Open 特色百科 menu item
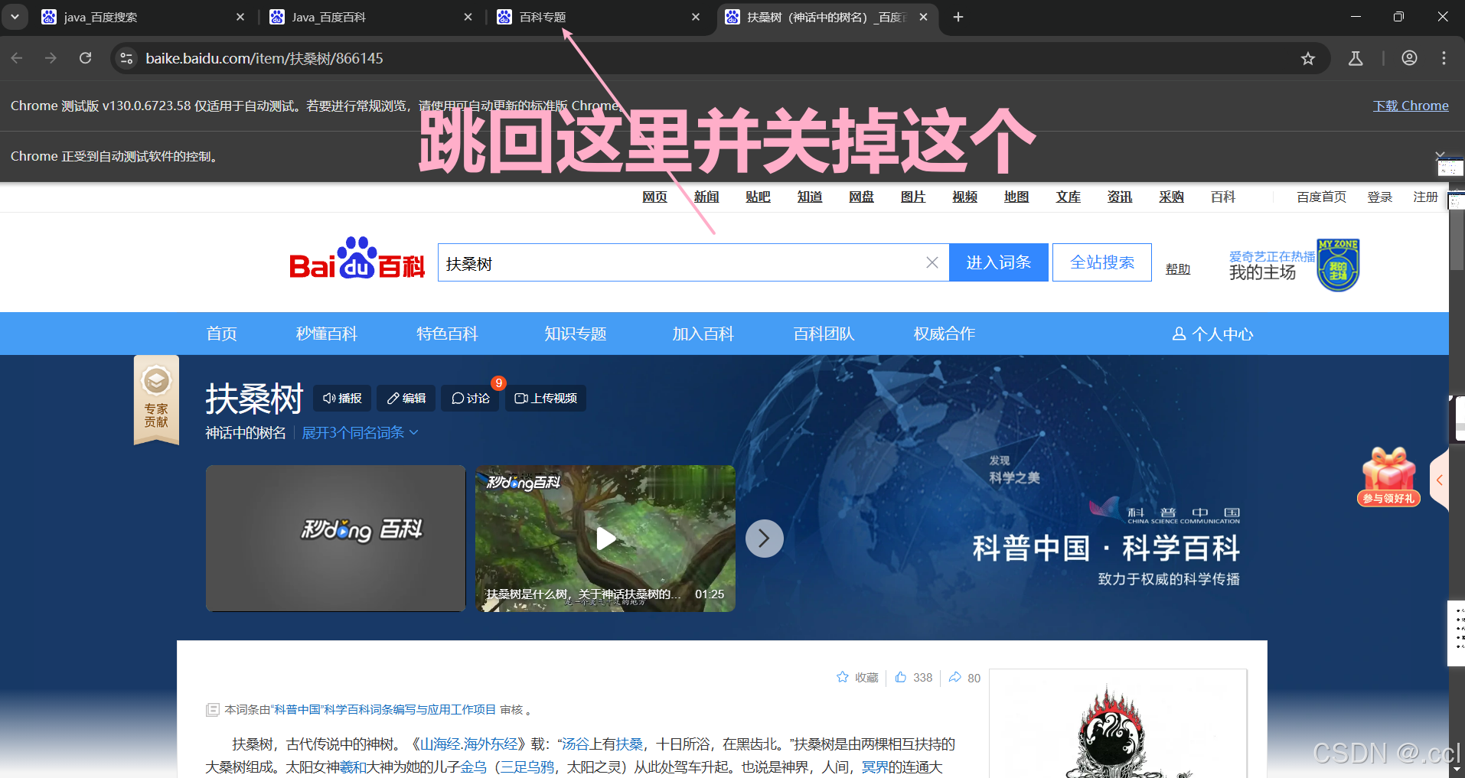This screenshot has width=1465, height=778. point(447,334)
